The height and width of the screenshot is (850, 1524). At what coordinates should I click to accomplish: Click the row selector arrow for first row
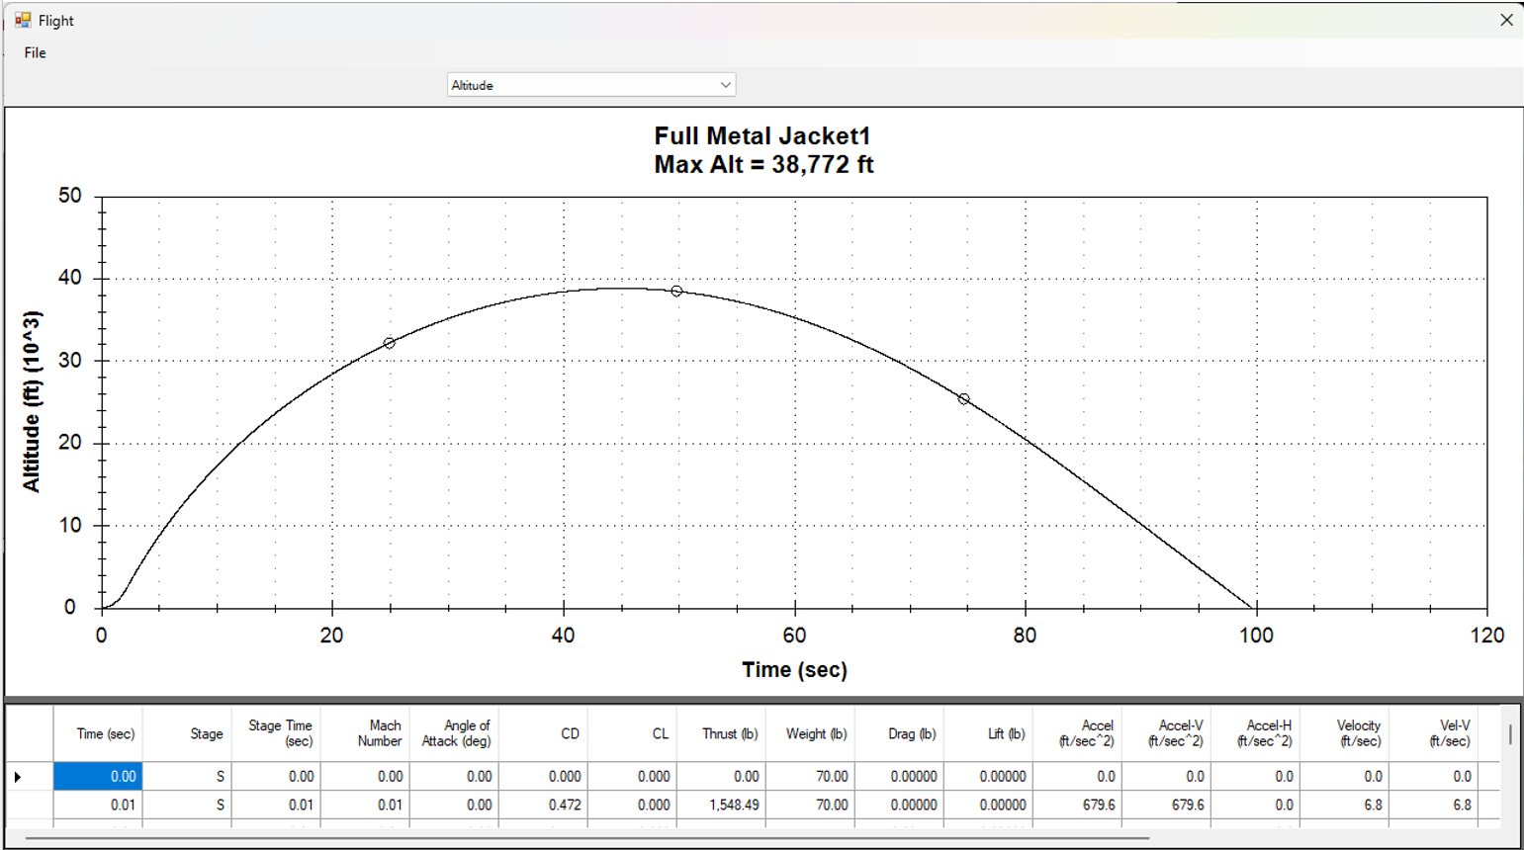point(19,777)
